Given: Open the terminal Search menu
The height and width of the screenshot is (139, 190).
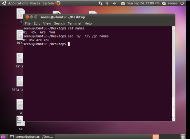Looking at the screenshot, I should (x=59, y=23).
